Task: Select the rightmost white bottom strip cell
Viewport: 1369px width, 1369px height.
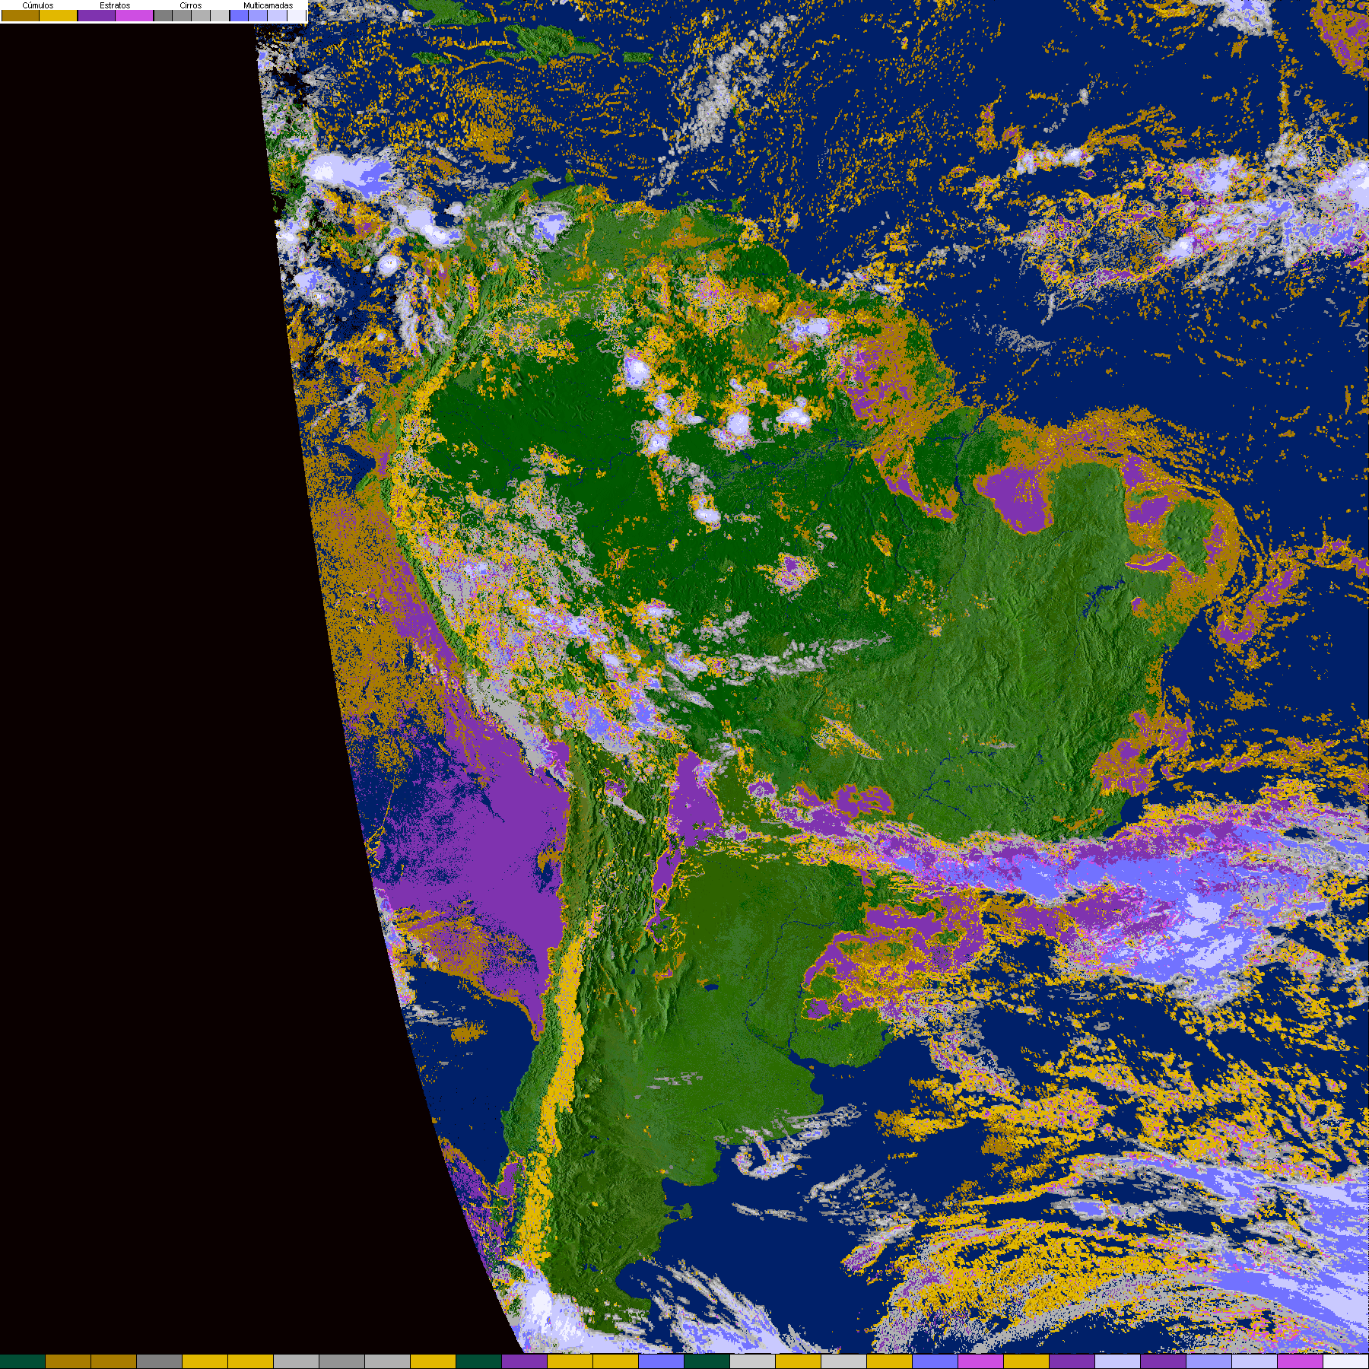Action: 1346,1361
